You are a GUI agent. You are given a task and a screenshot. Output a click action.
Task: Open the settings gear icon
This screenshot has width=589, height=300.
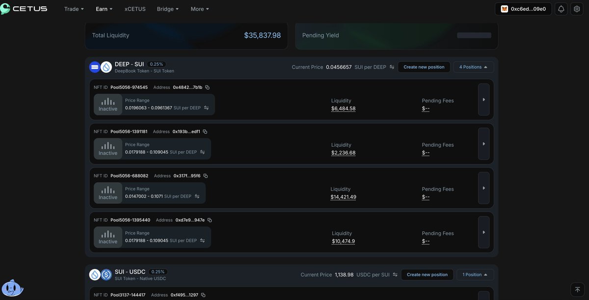pos(577,9)
